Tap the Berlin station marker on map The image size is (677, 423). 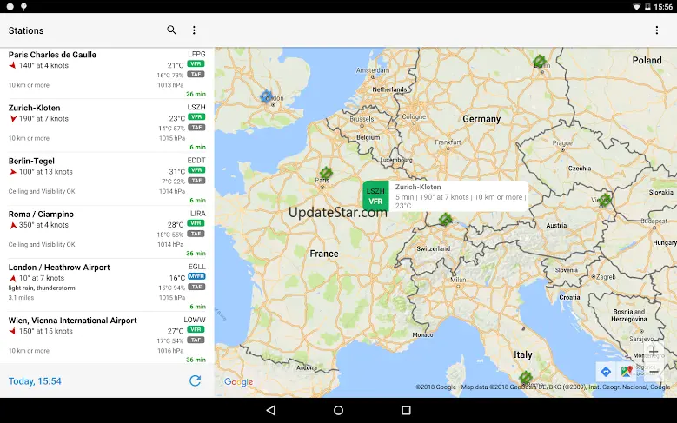[540, 61]
